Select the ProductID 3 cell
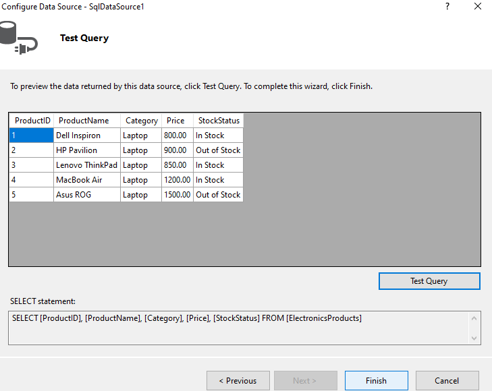Viewport: 492px width, 391px height. pos(31,164)
